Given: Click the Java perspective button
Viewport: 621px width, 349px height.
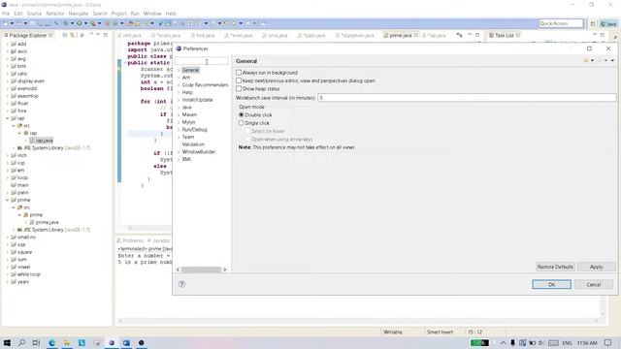Looking at the screenshot, I should click(x=608, y=23).
